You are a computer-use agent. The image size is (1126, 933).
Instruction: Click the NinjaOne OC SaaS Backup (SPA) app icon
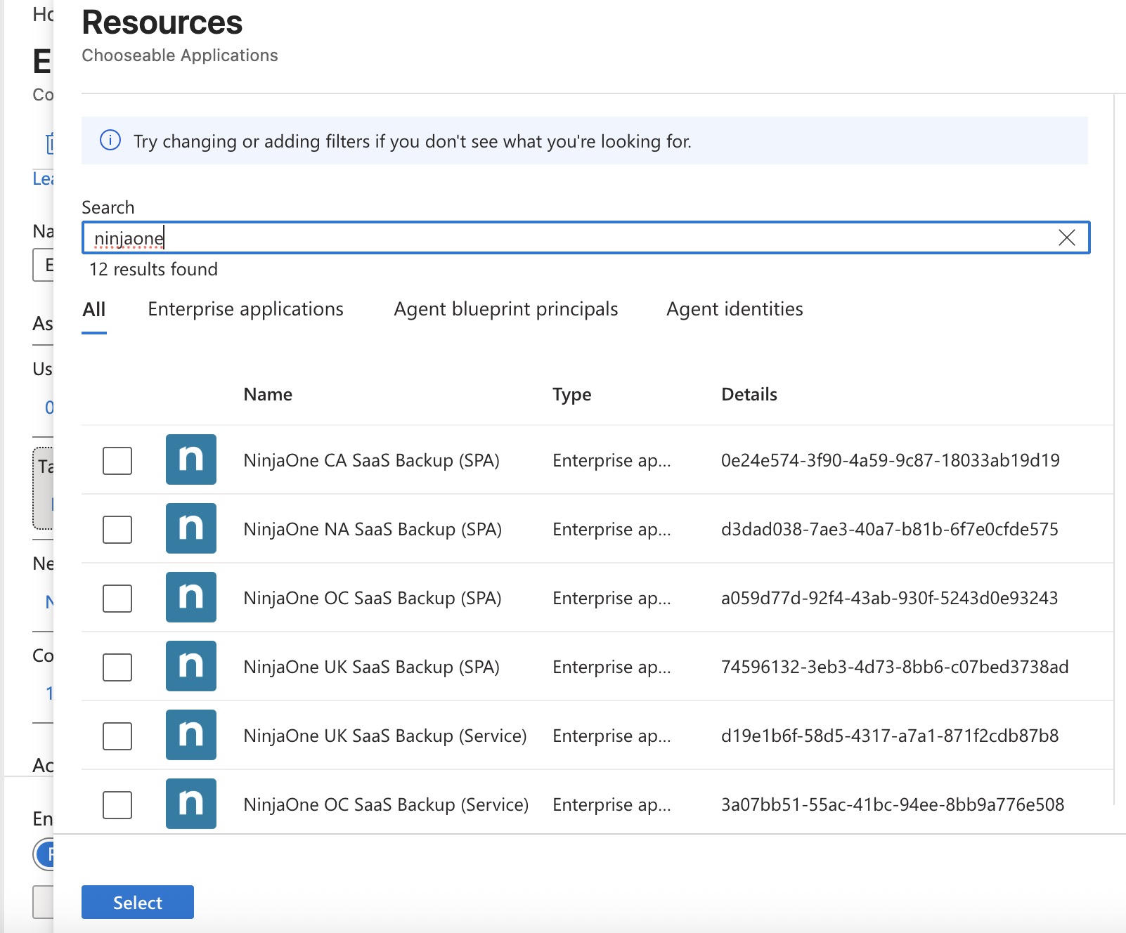(191, 597)
